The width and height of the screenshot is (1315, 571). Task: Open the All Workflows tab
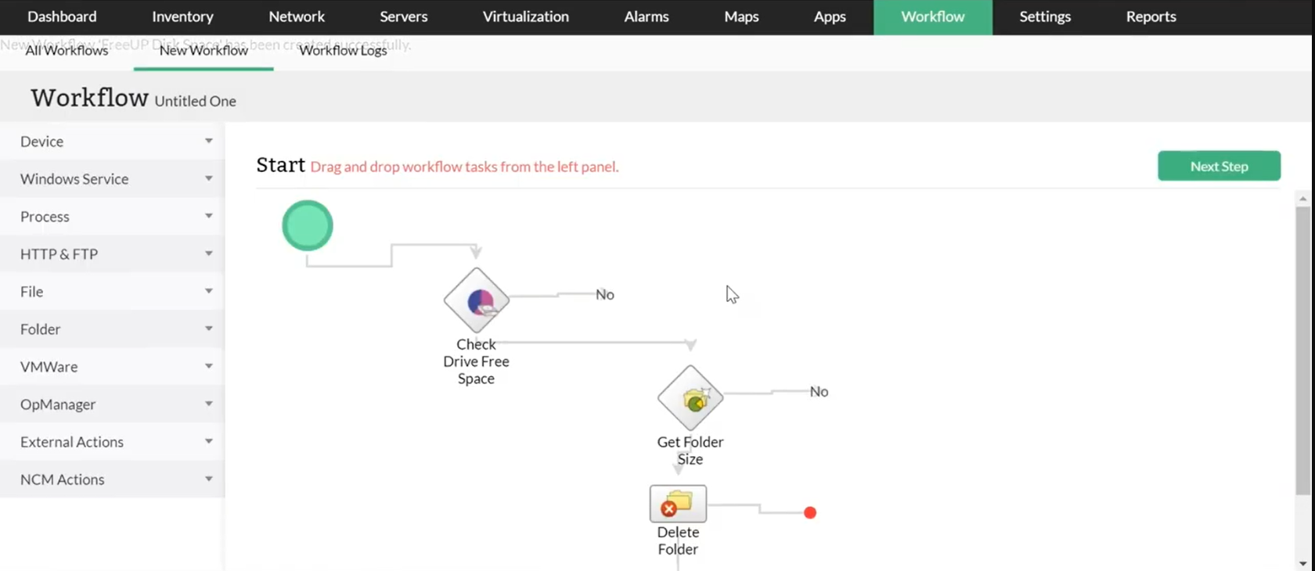67,51
